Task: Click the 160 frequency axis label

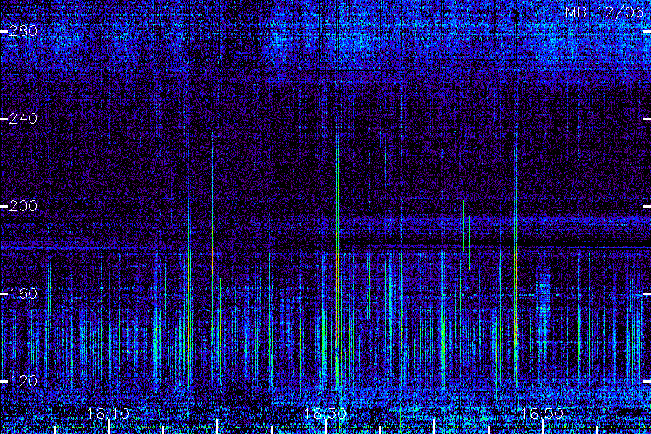Action: coord(23,294)
